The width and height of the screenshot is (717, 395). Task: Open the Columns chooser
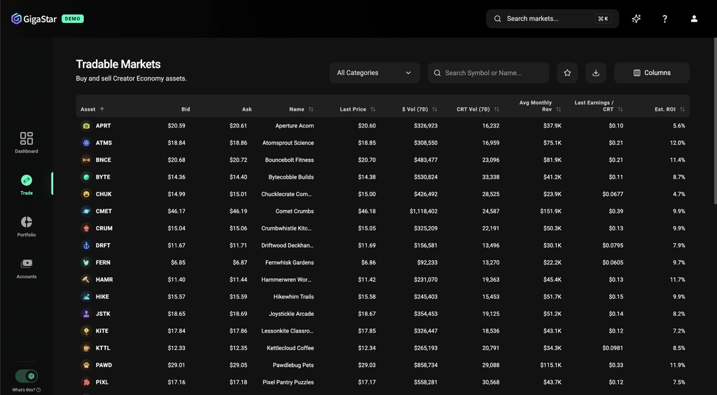pyautogui.click(x=652, y=73)
